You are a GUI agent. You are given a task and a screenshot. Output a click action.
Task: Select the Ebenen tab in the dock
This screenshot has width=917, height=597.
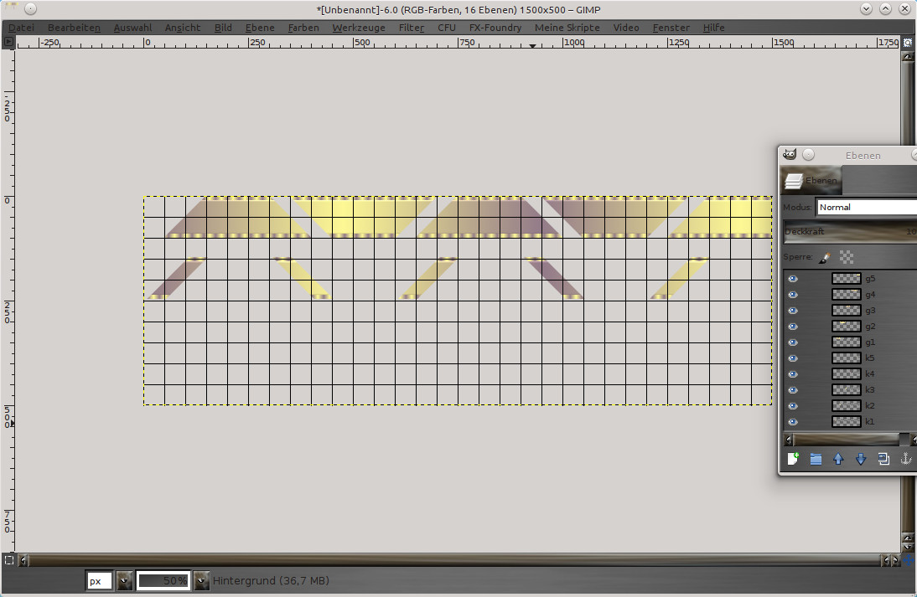[811, 180]
